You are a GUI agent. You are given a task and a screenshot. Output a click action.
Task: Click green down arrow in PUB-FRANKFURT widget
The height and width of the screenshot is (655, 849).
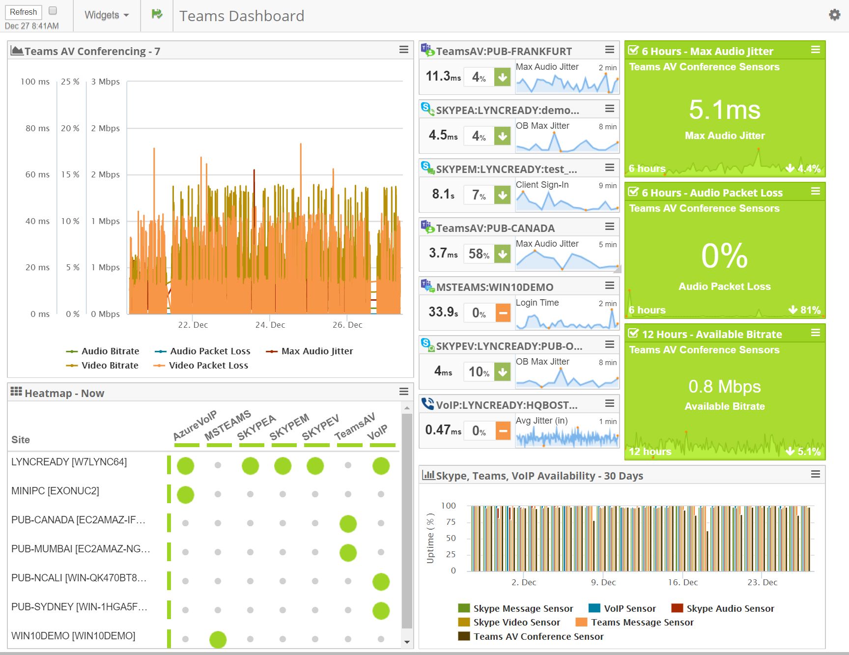tap(503, 77)
